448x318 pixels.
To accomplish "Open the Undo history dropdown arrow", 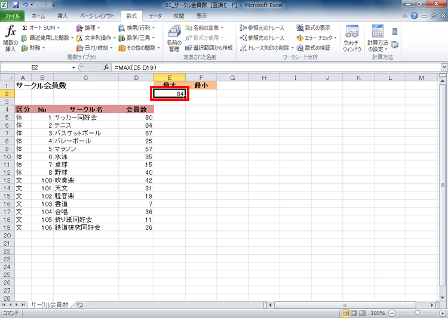I will tap(32, 5).
